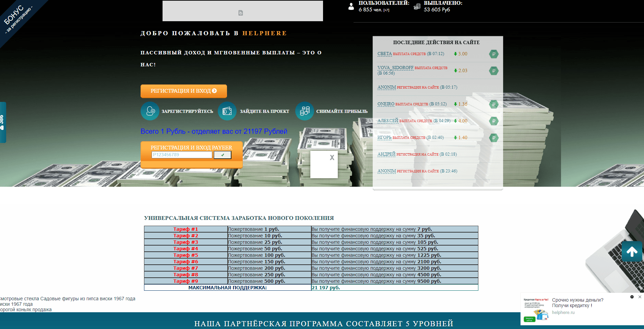Screen dimensions: 644x329
Task: Open the СВЕТА user link
Action: (x=384, y=54)
